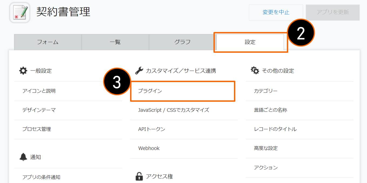367x183 pixels.
Task: Go to APIトークン settings
Action: point(152,129)
